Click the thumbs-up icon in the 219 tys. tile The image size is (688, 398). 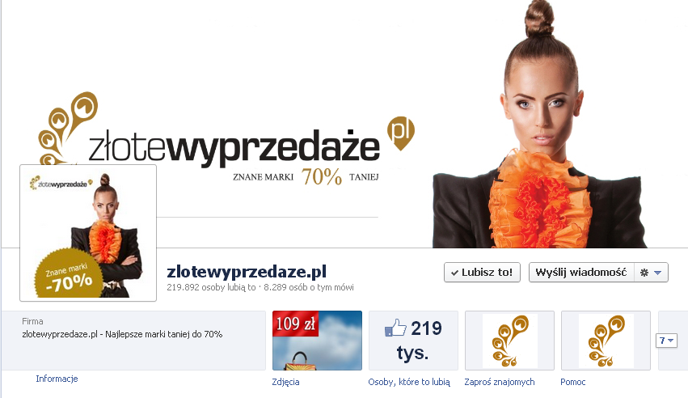[x=395, y=328]
